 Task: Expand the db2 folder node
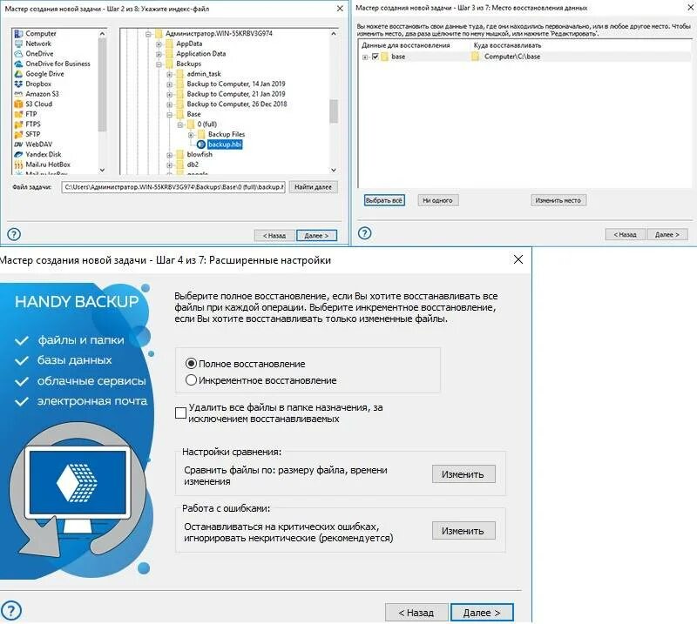click(169, 164)
